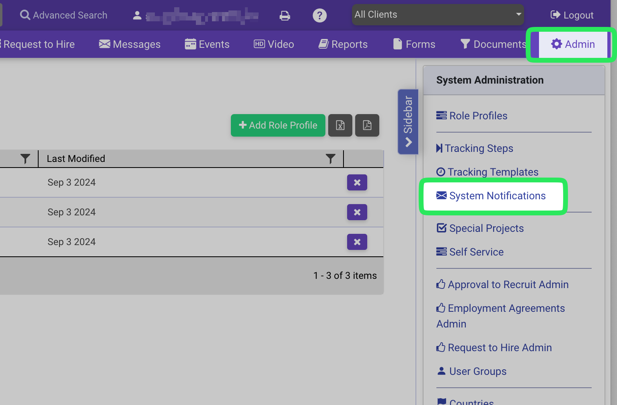Open Approval to Recruit Admin
617x405 pixels.
click(503, 284)
